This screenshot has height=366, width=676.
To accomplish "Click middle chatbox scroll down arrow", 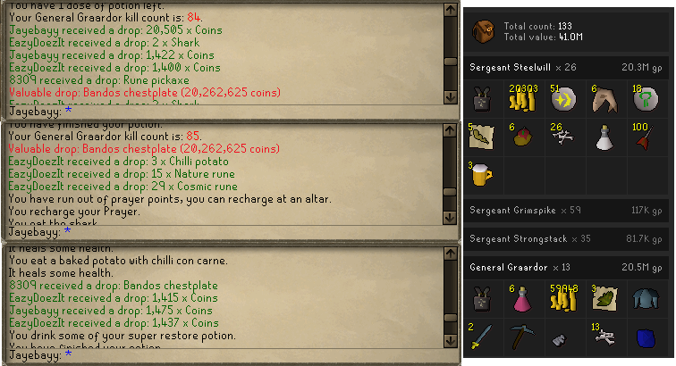I will pos(450,218).
